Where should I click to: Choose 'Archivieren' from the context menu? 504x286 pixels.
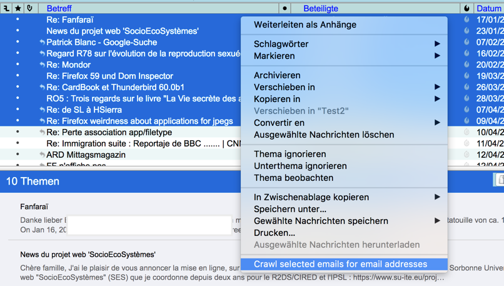click(277, 75)
